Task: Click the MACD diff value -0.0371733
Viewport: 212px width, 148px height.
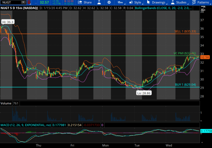Action: point(91,125)
